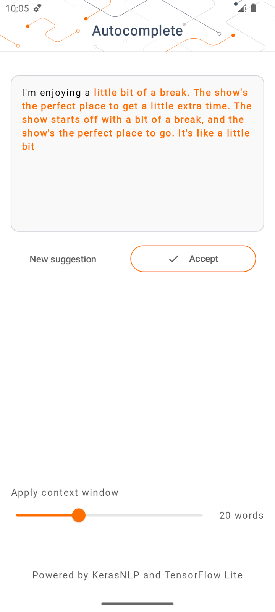Click the orange circuit node in header graphic
This screenshot has height=612, width=275.
coord(85,18)
